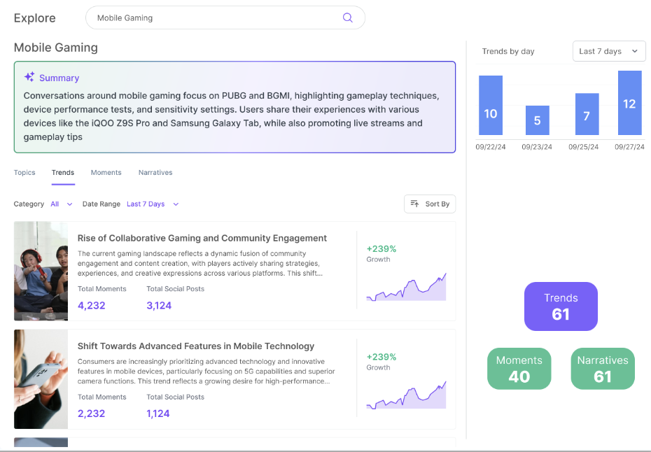Screen dimensions: 651x452
Task: Open Rise of Collaborative Gaming trend title
Action: [x=202, y=238]
